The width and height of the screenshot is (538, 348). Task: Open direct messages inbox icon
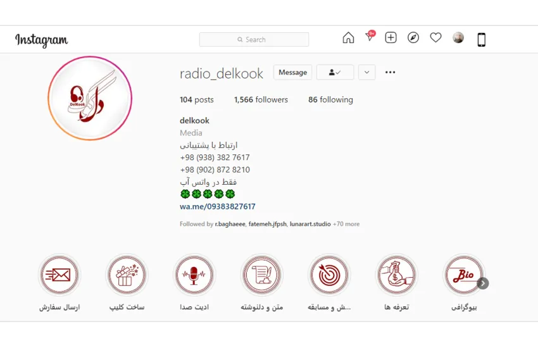pyautogui.click(x=370, y=38)
